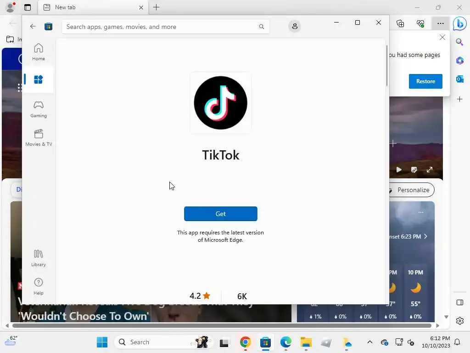Click the search magnifier in the Store
The height and width of the screenshot is (353, 470).
click(261, 27)
